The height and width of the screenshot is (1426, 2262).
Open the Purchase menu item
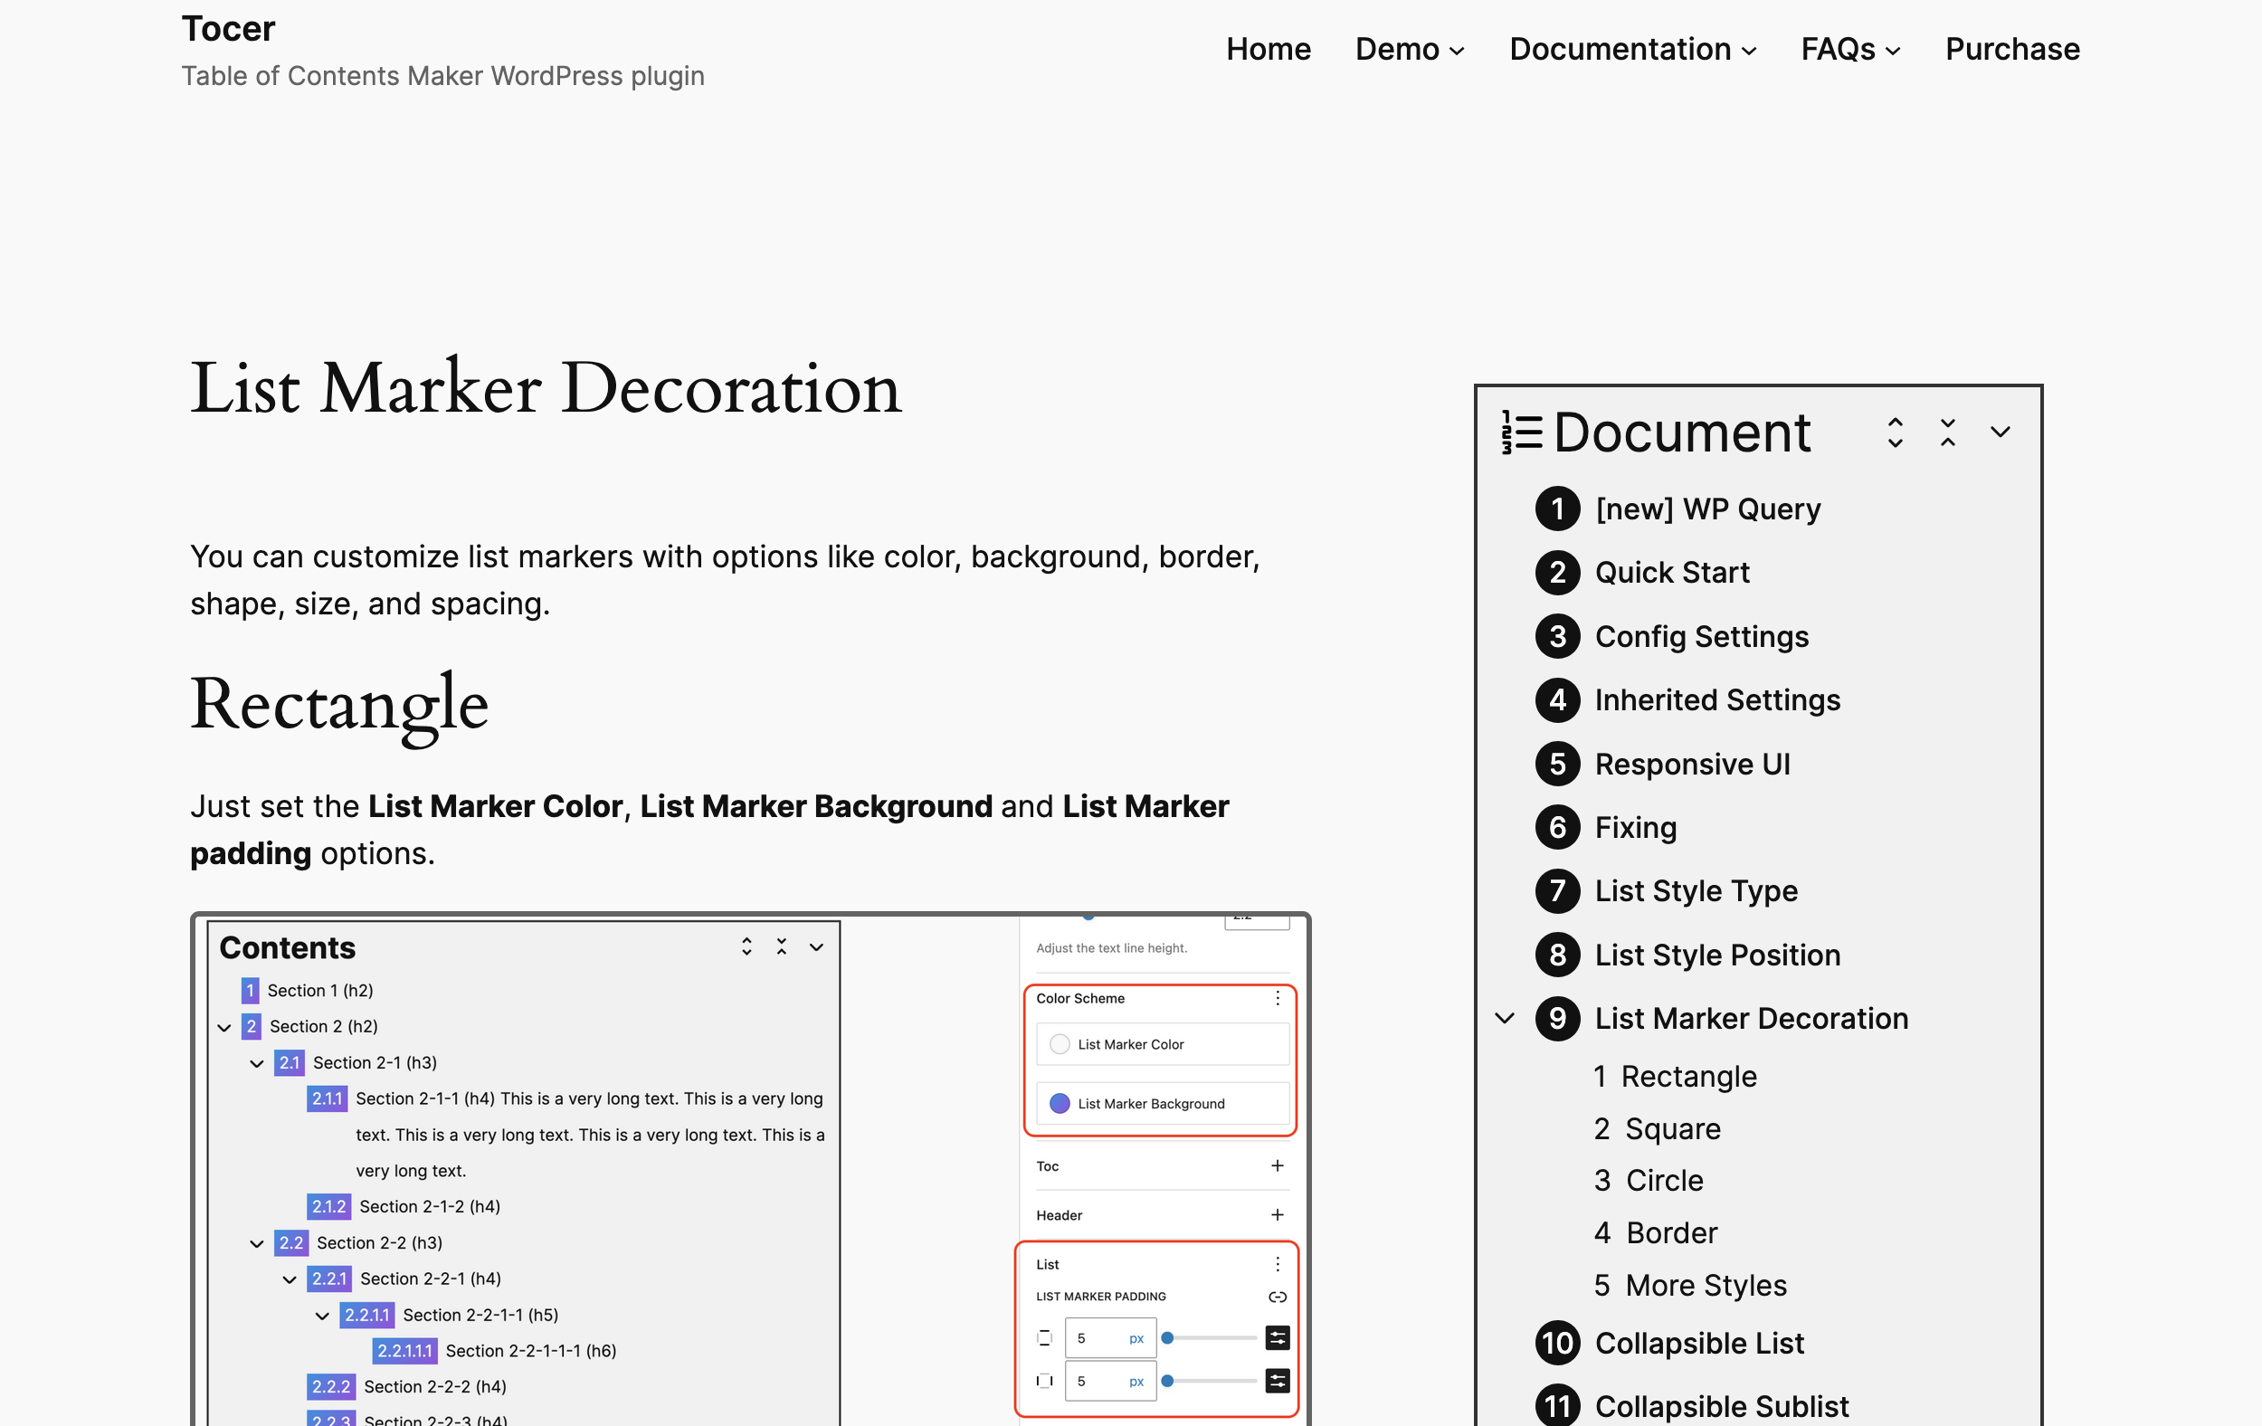point(2011,49)
